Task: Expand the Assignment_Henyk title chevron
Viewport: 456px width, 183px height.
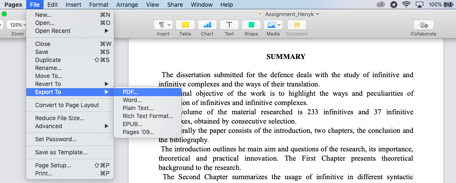Action: (317, 14)
